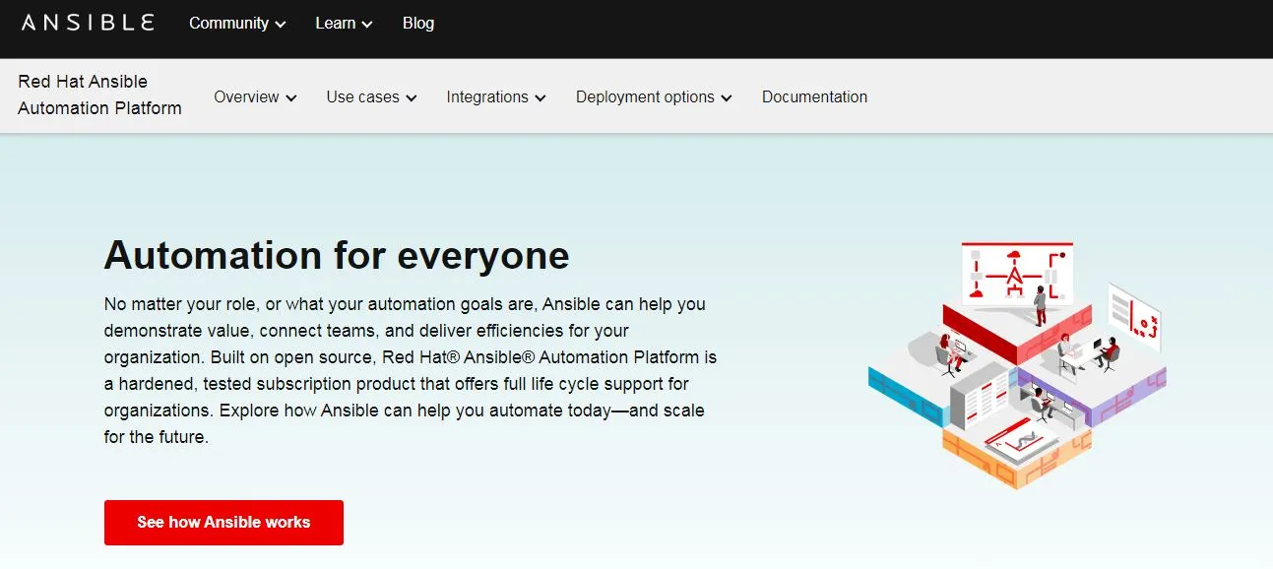
Task: Expand the Integrations menu
Action: (x=495, y=97)
